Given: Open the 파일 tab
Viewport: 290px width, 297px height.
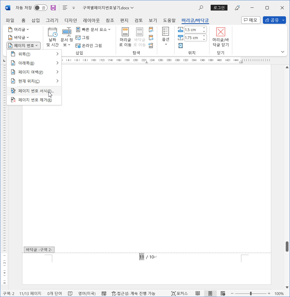Looking at the screenshot, I should 10,20.
